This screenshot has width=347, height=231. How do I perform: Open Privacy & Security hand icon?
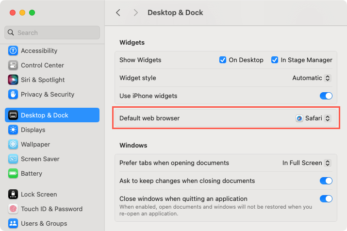coord(13,95)
